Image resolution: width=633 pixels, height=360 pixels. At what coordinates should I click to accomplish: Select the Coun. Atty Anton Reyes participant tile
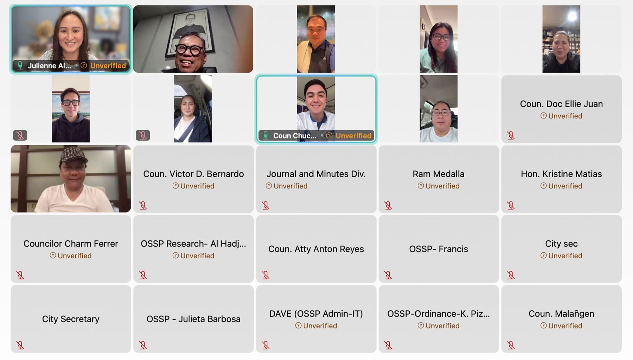[316, 249]
